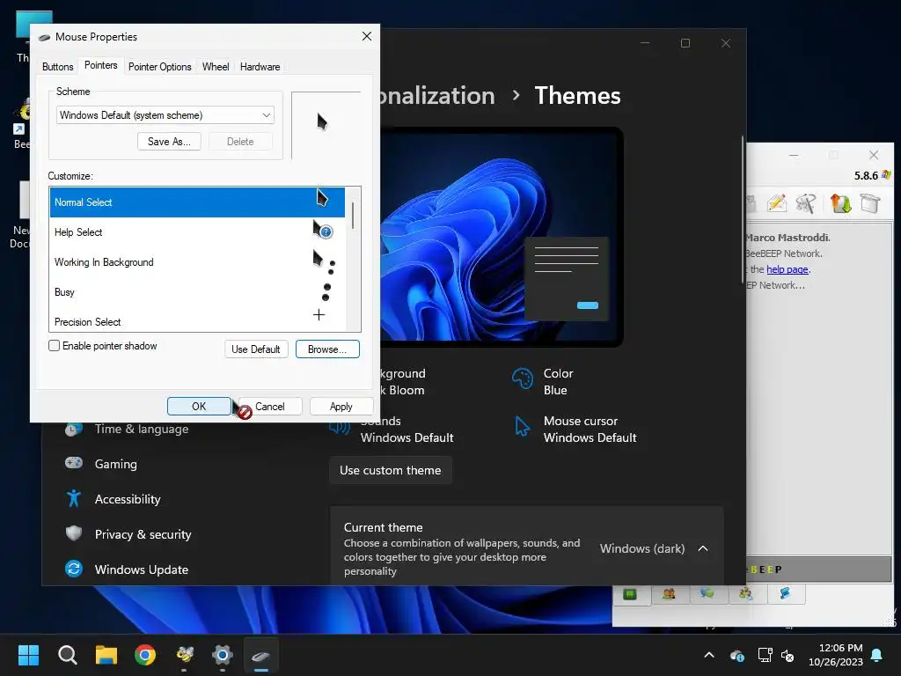901x676 pixels.
Task: Show hidden system tray icons chevron
Action: [x=709, y=655]
